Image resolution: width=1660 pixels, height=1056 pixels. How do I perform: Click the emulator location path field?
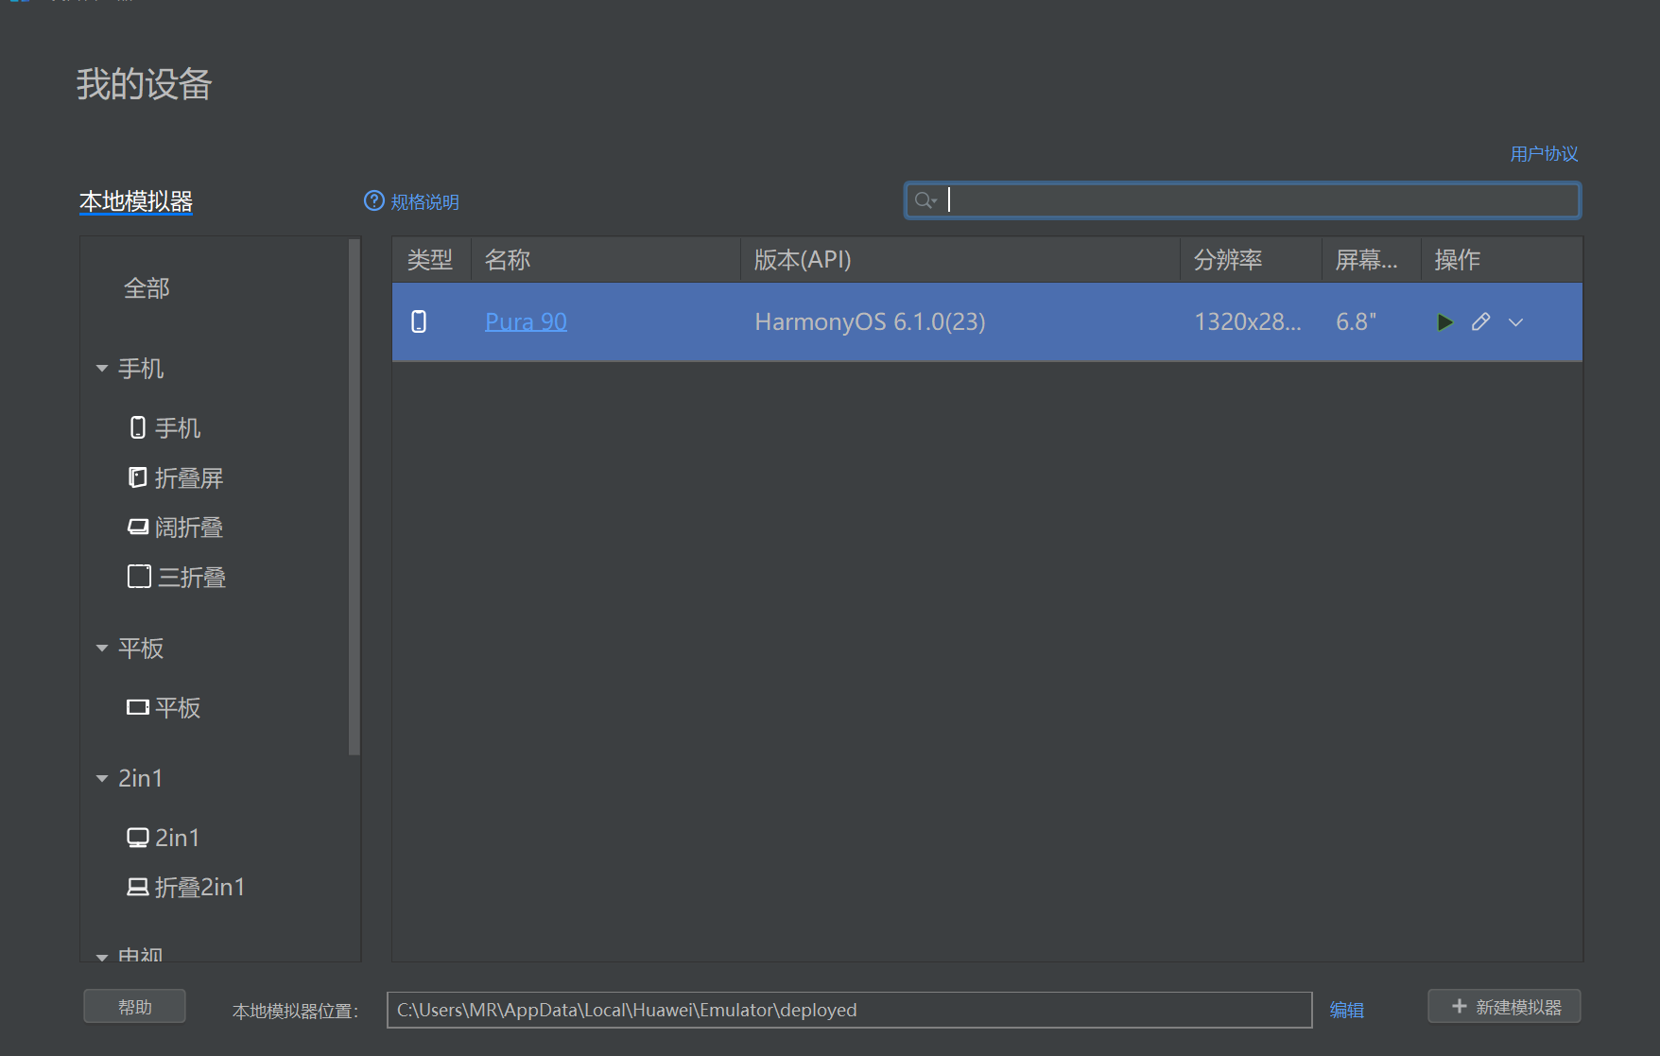coord(849,1010)
